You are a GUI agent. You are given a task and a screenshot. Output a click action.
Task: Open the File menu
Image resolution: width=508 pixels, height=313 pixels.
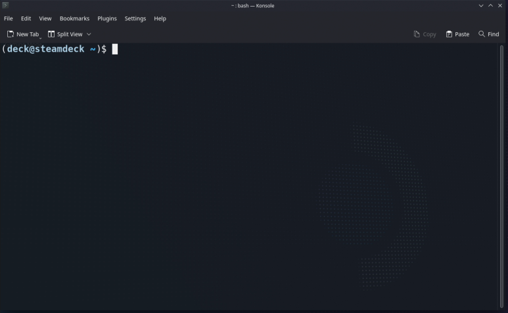point(9,18)
